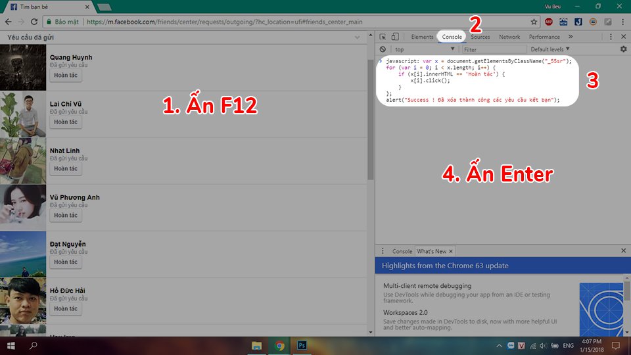Open Lai Chí Vũ's profile name
Viewport: 631px width, 355px height.
[x=66, y=104]
